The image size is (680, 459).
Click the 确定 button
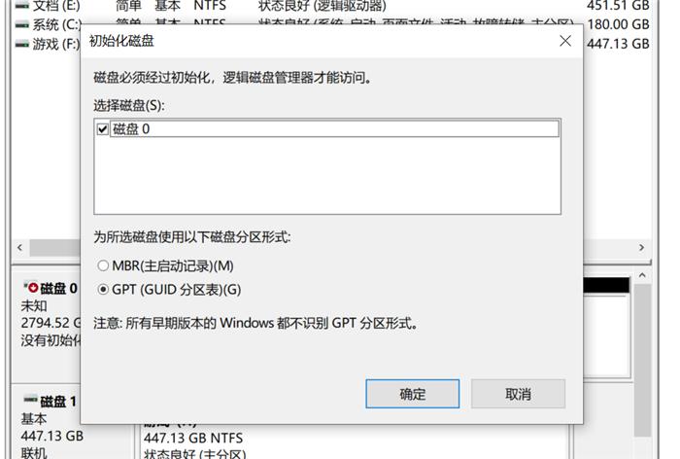click(x=413, y=394)
